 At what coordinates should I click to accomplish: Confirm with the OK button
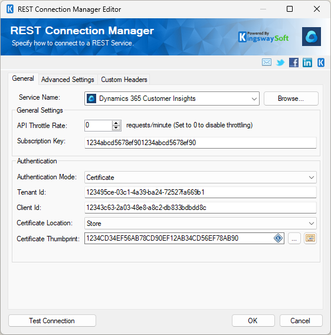pyautogui.click(x=253, y=321)
